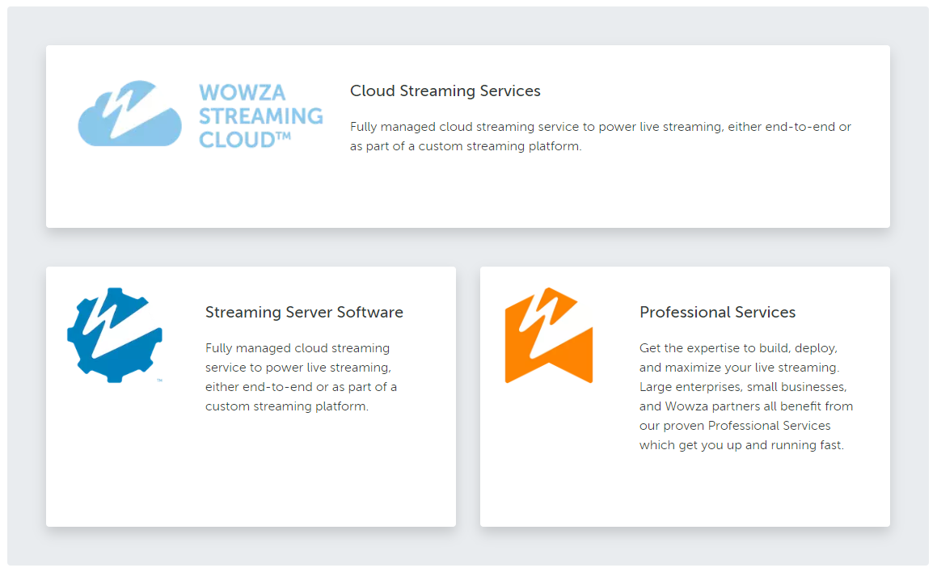Click the orange Professional Services flag icon

click(x=549, y=335)
